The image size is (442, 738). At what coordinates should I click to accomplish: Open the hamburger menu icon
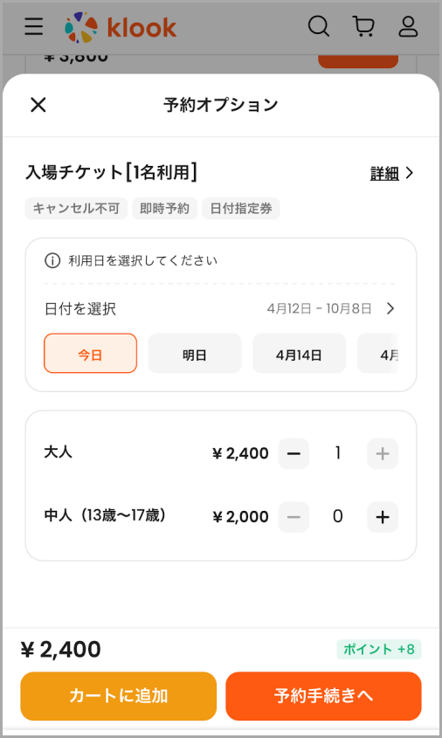point(34,26)
